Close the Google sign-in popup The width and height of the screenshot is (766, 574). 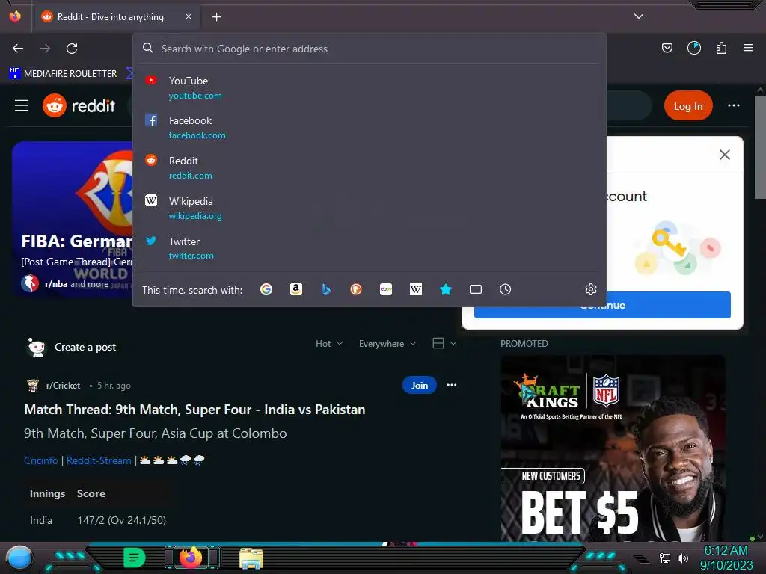pyautogui.click(x=724, y=155)
